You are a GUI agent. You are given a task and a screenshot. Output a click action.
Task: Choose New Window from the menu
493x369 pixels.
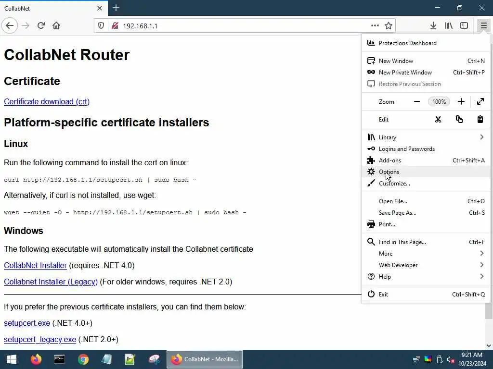point(426,61)
